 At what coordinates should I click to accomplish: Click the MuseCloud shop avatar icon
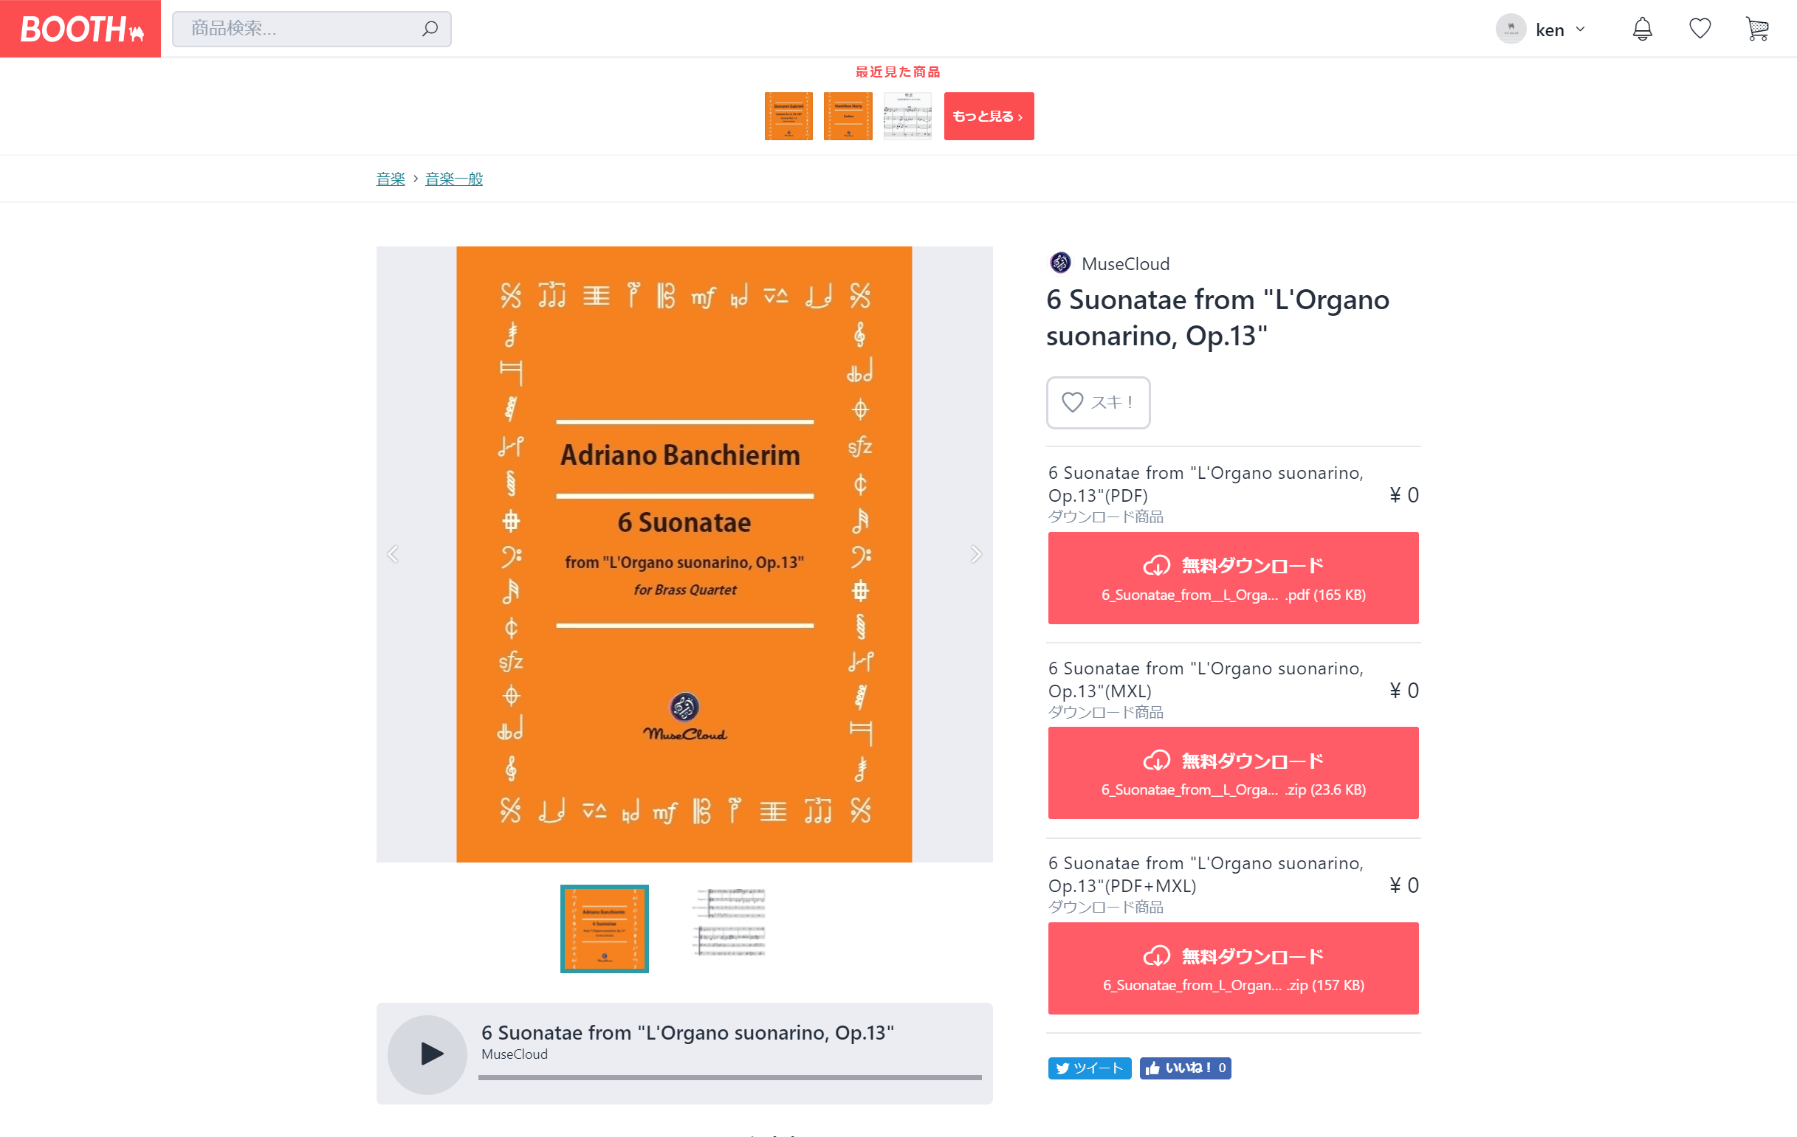click(1060, 263)
